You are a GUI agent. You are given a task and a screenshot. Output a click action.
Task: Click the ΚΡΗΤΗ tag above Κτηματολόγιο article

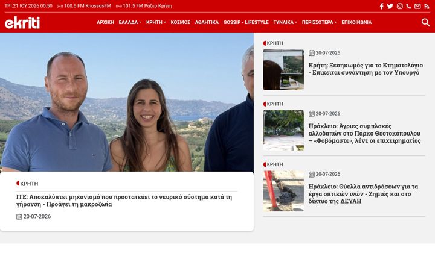point(273,43)
